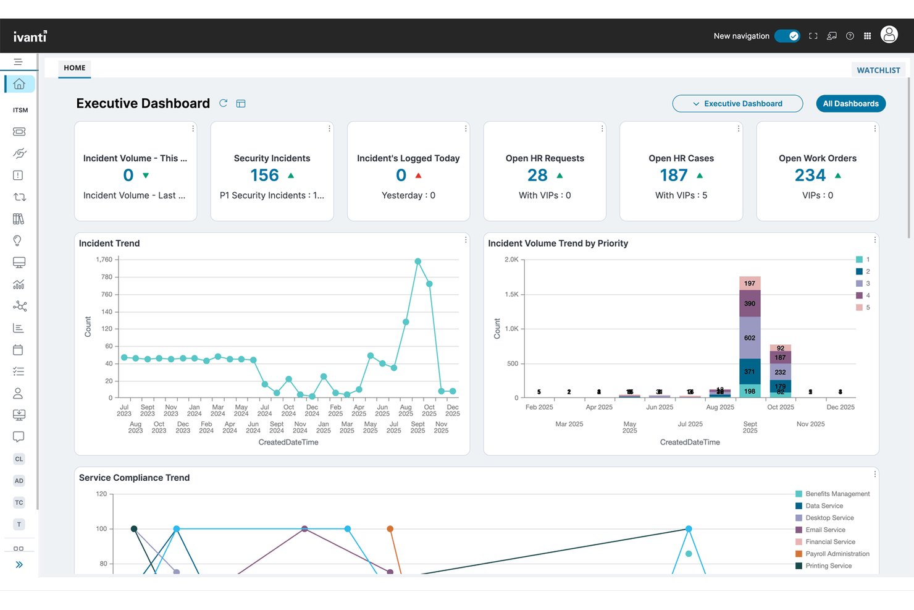Open the screen-share person icon in the top bar
Image resolution: width=914 pixels, height=610 pixels.
tap(832, 36)
